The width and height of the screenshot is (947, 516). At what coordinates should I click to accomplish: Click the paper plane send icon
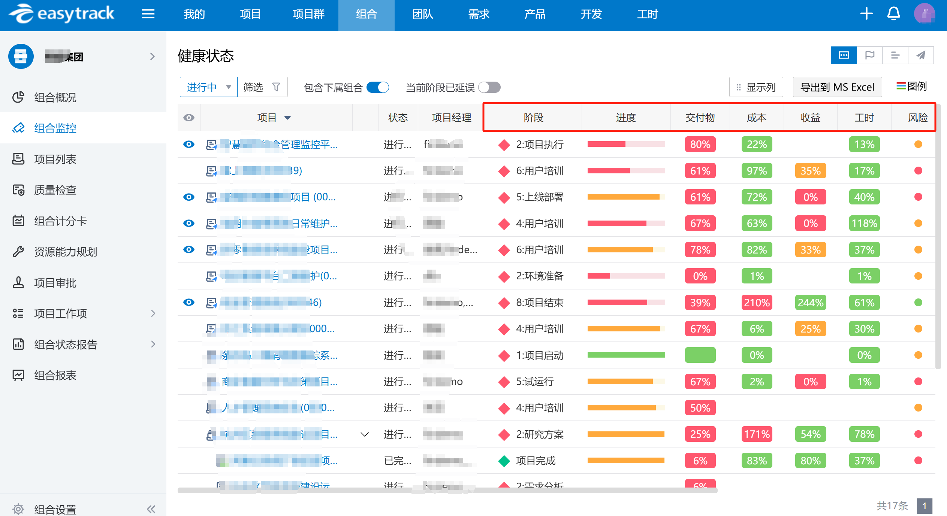click(921, 55)
